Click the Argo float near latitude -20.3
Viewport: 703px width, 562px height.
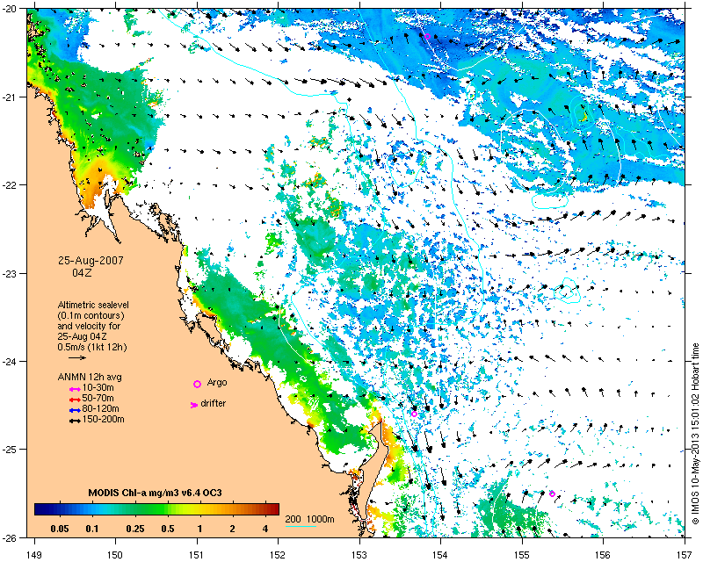[x=427, y=36]
